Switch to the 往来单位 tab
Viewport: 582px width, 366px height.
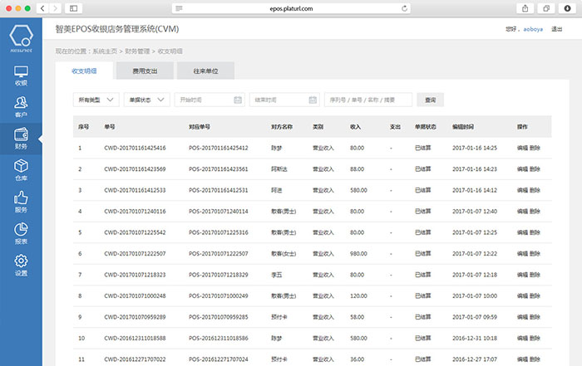[x=205, y=71]
